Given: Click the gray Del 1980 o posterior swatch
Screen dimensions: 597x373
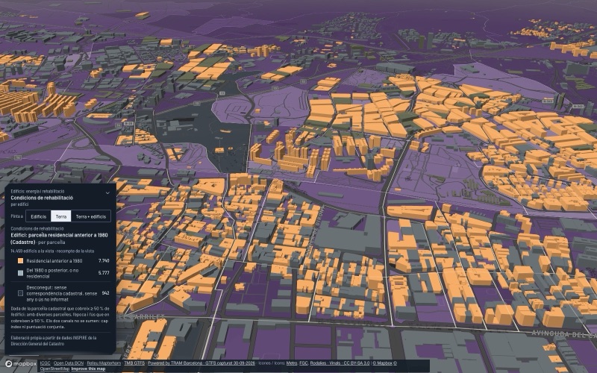Looking at the screenshot, I should tap(21, 273).
